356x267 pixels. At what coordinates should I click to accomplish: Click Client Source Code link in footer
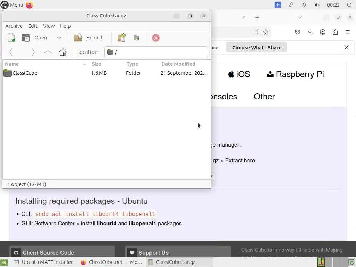coord(62,253)
